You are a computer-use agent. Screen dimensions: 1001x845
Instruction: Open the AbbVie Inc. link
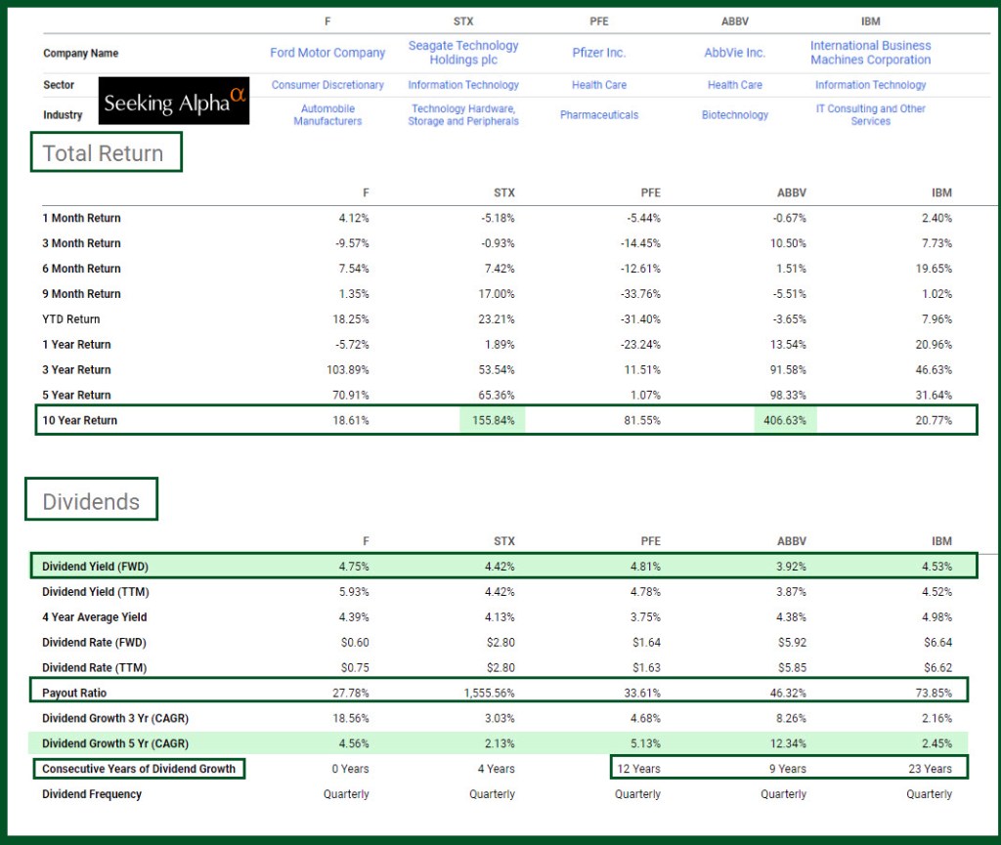click(x=734, y=53)
